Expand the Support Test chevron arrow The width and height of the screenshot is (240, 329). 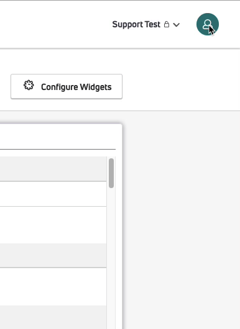177,25
